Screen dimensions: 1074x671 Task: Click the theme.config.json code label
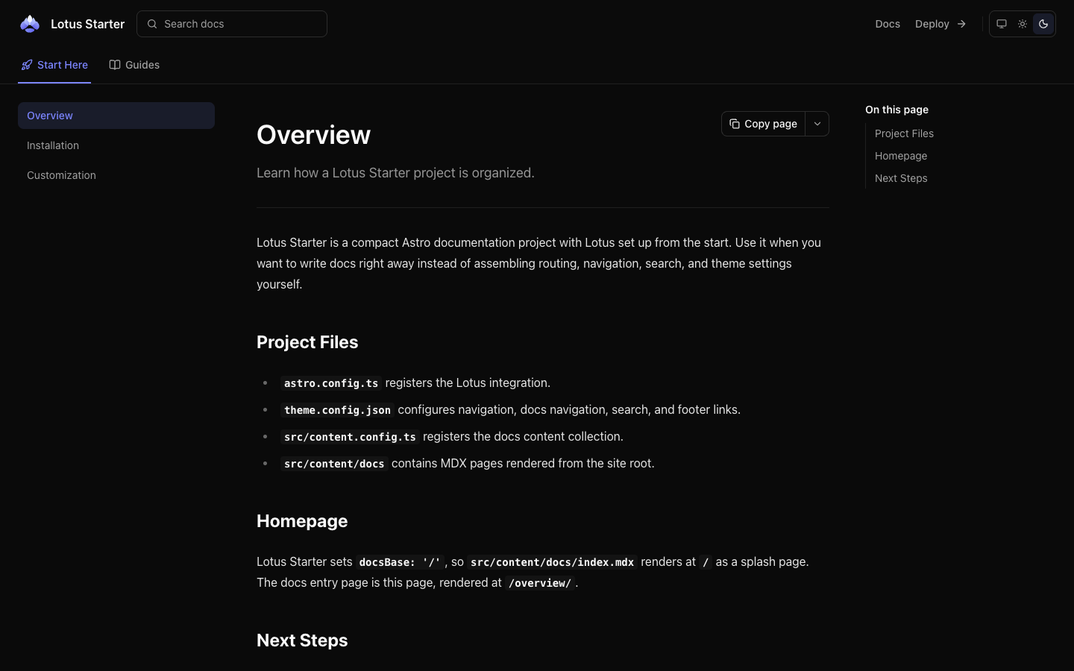click(x=337, y=410)
